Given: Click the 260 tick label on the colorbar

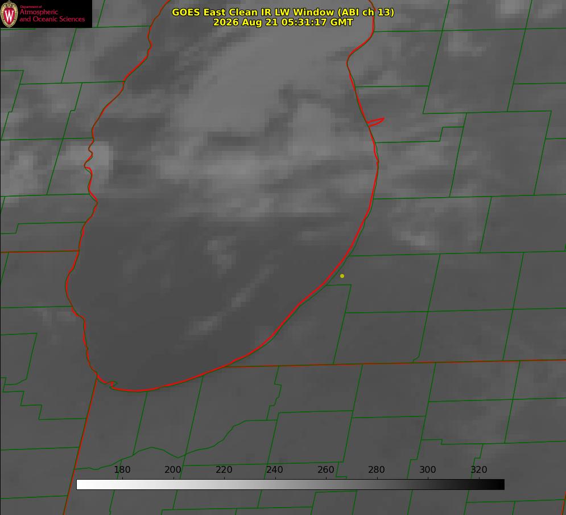Looking at the screenshot, I should click(325, 469).
